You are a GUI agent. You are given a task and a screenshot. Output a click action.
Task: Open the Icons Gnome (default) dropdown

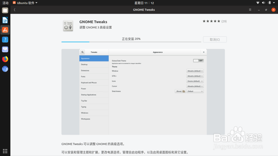click(x=195, y=81)
